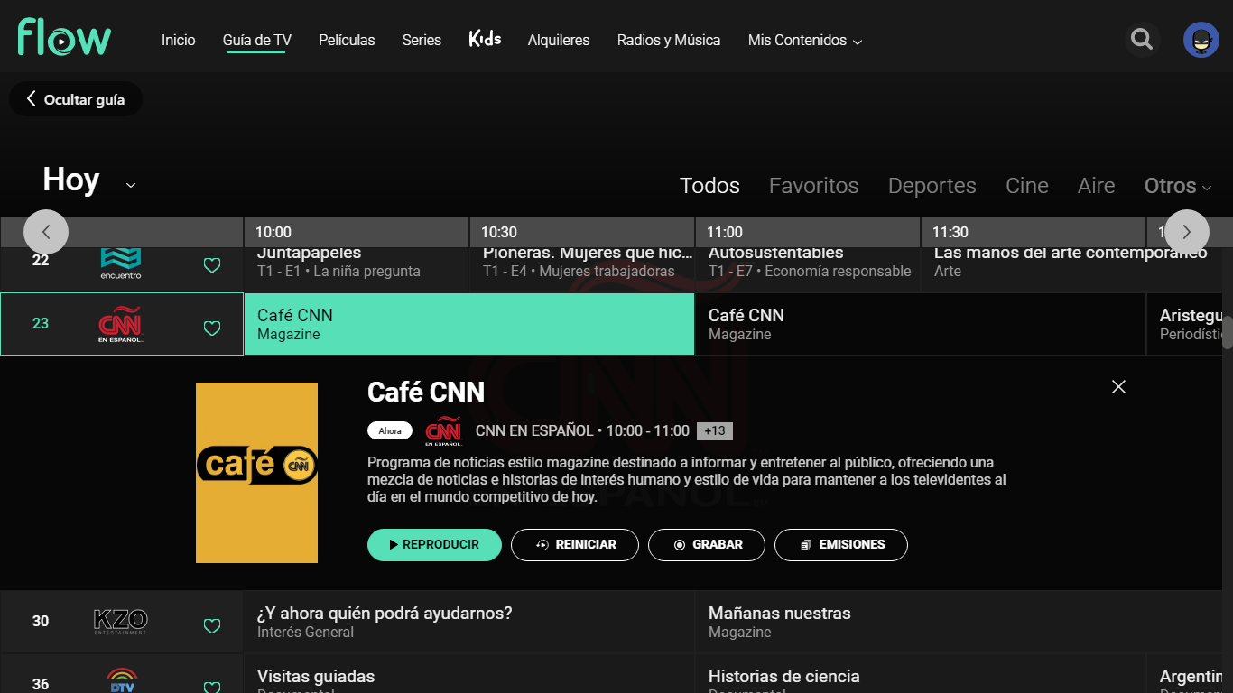Expand the Otros filter dropdown

coord(1178,186)
